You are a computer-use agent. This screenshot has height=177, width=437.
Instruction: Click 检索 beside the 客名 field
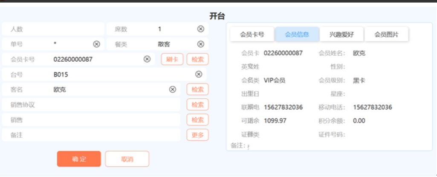pos(197,89)
